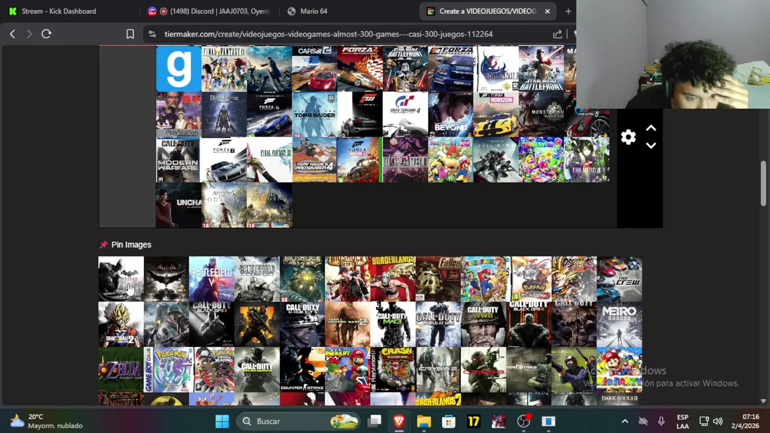Select Batman Arkham Knight image in pool

point(166,279)
